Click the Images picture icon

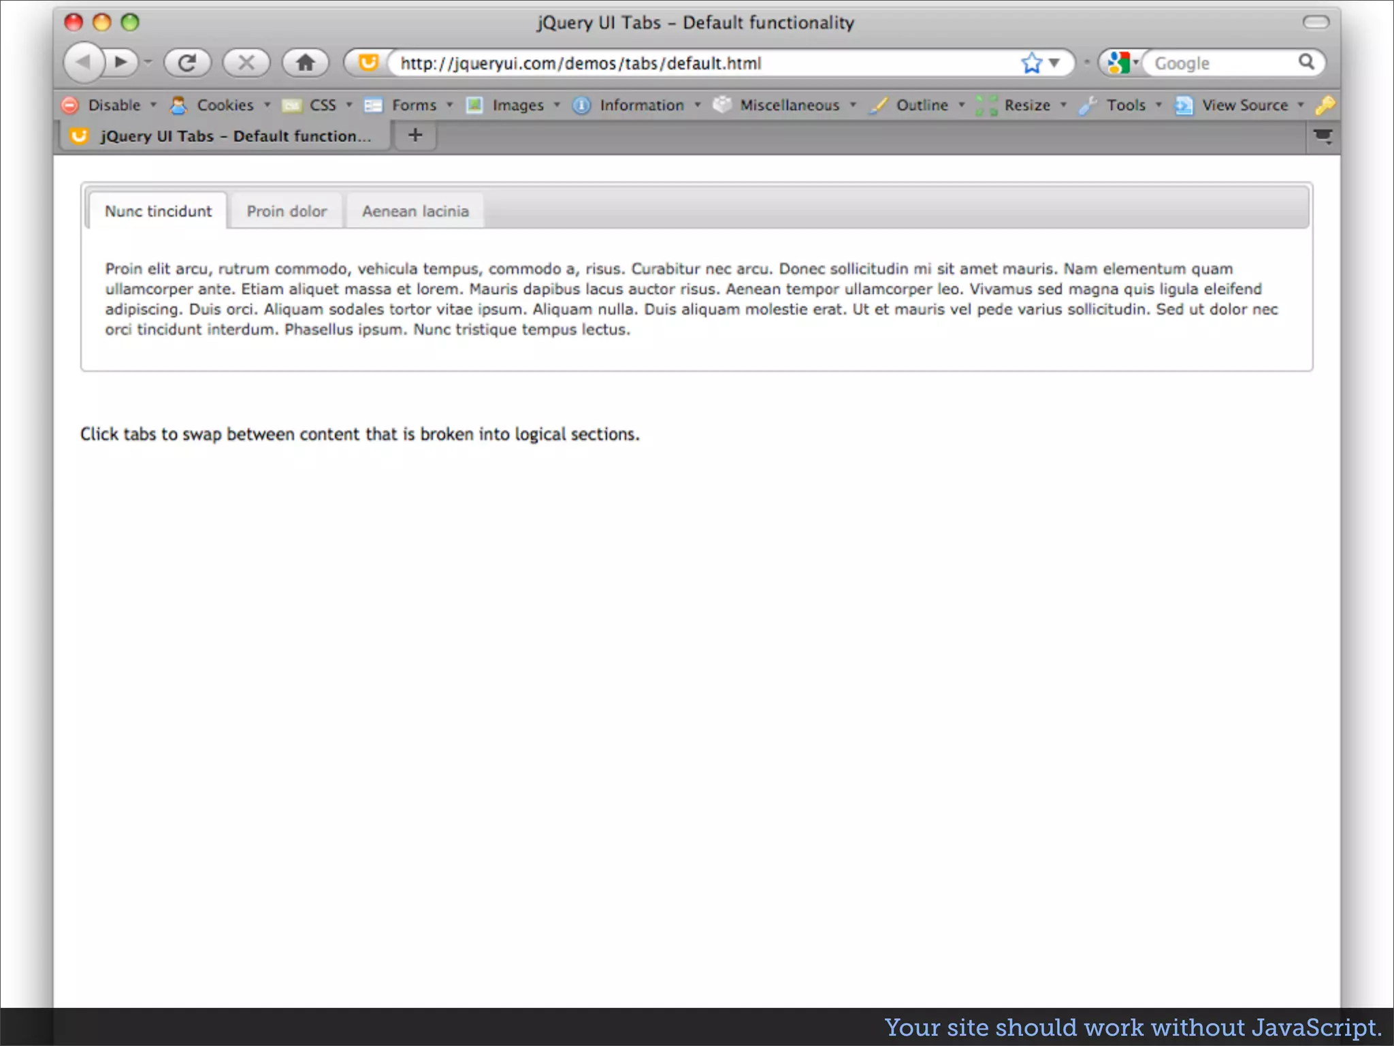click(474, 105)
